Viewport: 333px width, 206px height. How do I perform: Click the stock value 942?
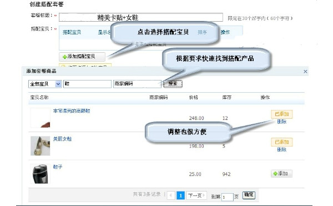tap(226, 174)
